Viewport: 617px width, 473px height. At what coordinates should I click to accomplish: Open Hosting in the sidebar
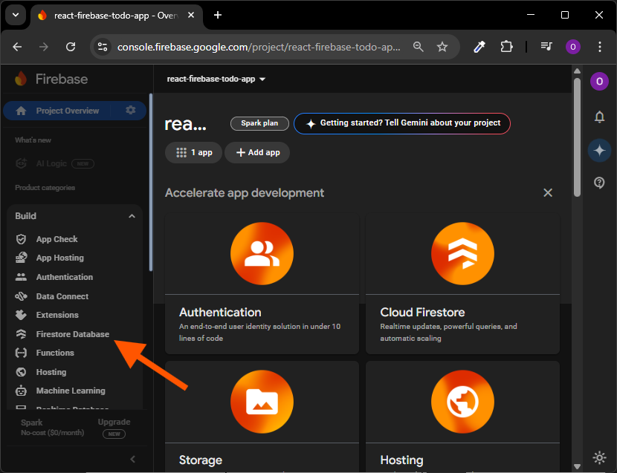tap(51, 372)
